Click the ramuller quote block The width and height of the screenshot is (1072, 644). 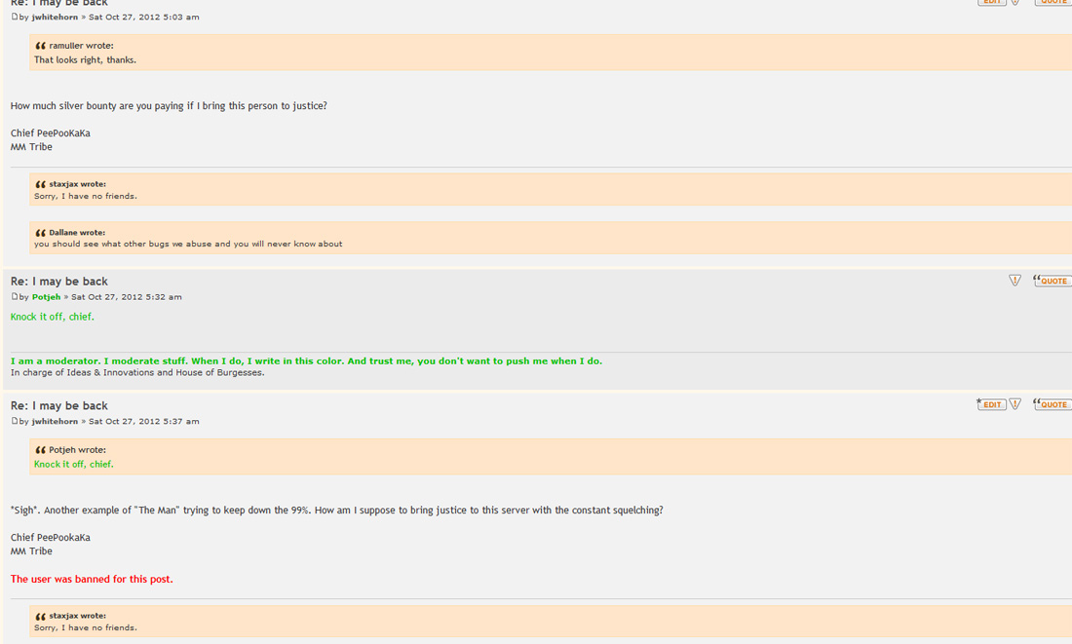[551, 53]
